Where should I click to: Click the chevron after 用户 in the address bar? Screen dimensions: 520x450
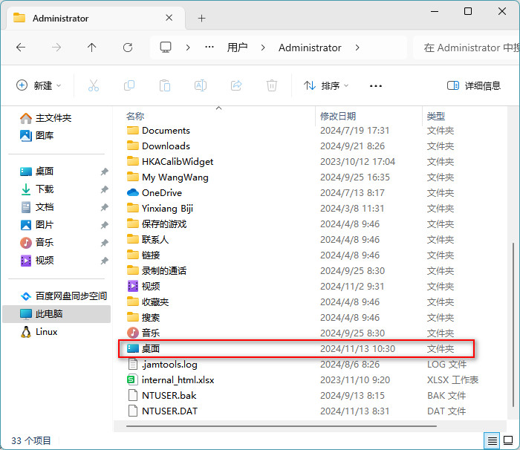tap(263, 48)
